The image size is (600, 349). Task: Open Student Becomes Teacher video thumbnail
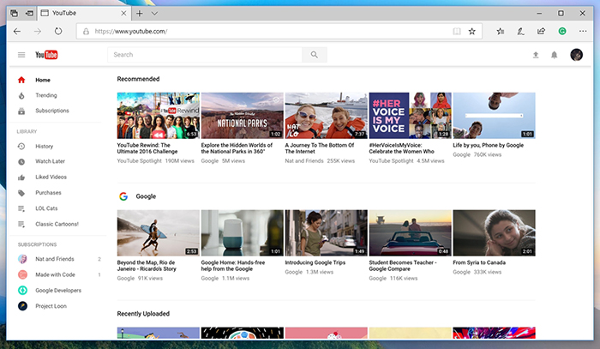pos(411,233)
